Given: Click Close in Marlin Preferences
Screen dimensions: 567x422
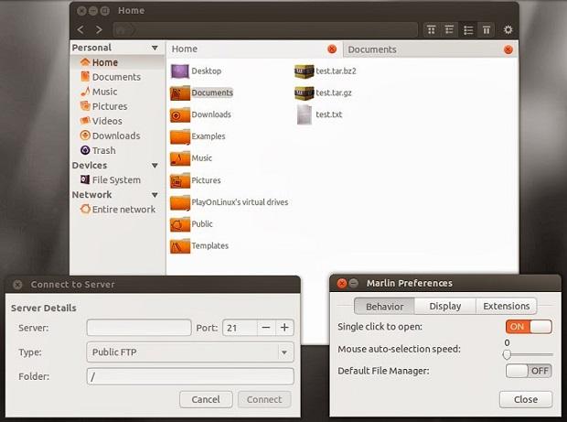Looking at the screenshot, I should pos(526,399).
